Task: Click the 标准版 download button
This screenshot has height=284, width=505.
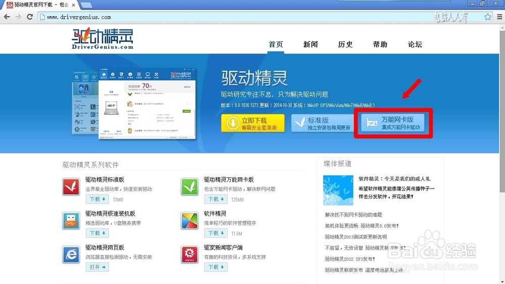Action: (x=322, y=123)
